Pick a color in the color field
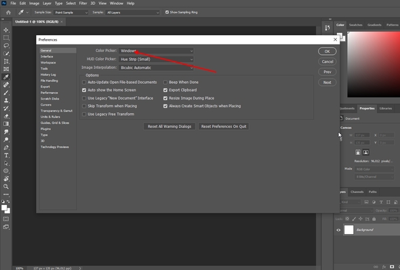 (x=374, y=64)
